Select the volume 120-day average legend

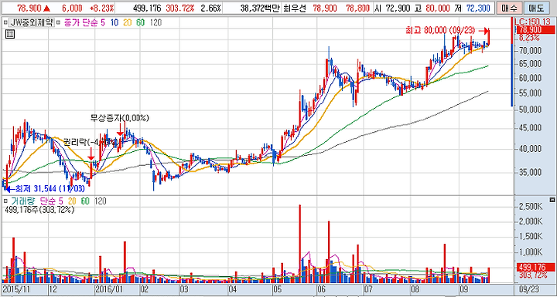100,201
